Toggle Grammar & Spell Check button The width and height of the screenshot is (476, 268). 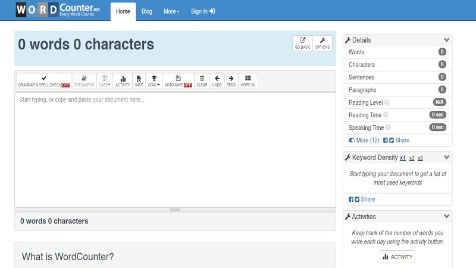(x=44, y=81)
